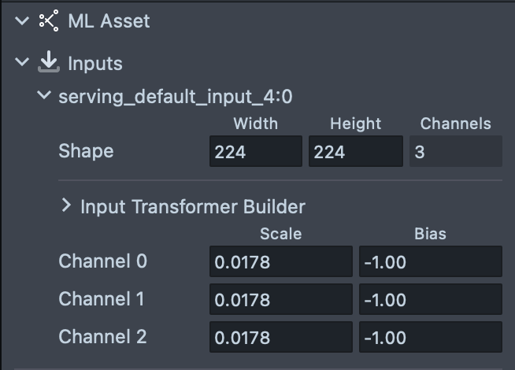The width and height of the screenshot is (515, 370).
Task: Edit Channel 1 Scale value
Action: click(281, 299)
